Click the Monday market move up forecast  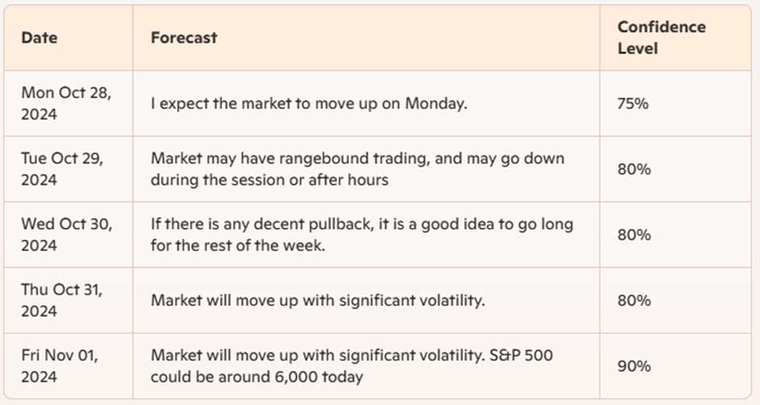point(309,104)
